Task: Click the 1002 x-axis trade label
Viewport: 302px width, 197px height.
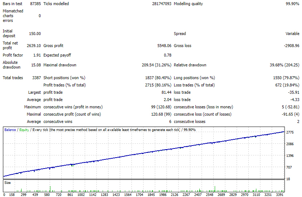Action: pos(81,195)
